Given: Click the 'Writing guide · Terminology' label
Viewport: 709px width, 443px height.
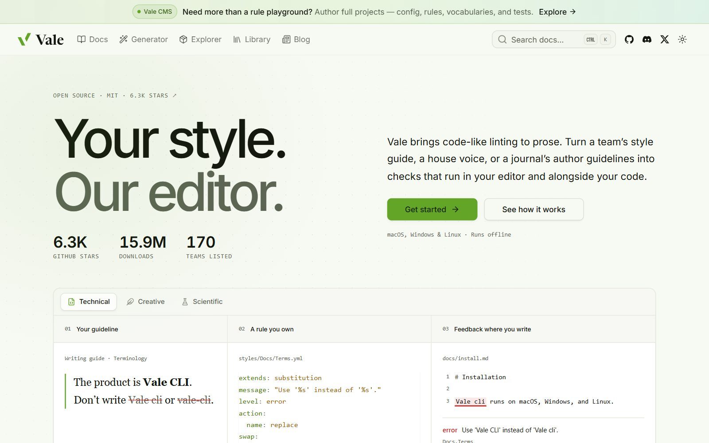Looking at the screenshot, I should click(x=106, y=358).
